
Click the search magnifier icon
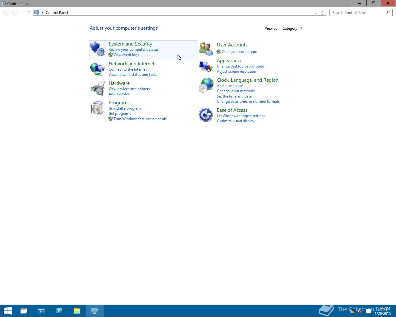(388, 13)
